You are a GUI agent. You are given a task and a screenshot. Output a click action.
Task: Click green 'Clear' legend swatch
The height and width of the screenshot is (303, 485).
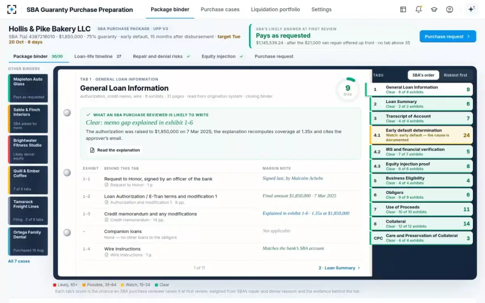156,285
